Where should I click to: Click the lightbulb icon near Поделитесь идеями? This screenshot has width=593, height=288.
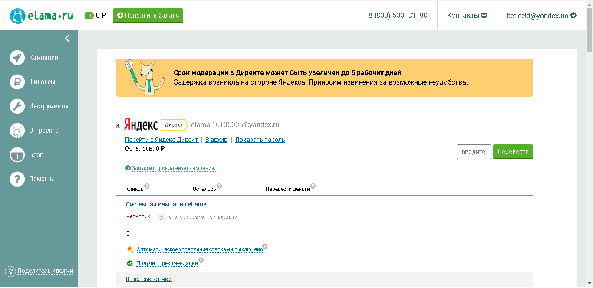pyautogui.click(x=10, y=271)
